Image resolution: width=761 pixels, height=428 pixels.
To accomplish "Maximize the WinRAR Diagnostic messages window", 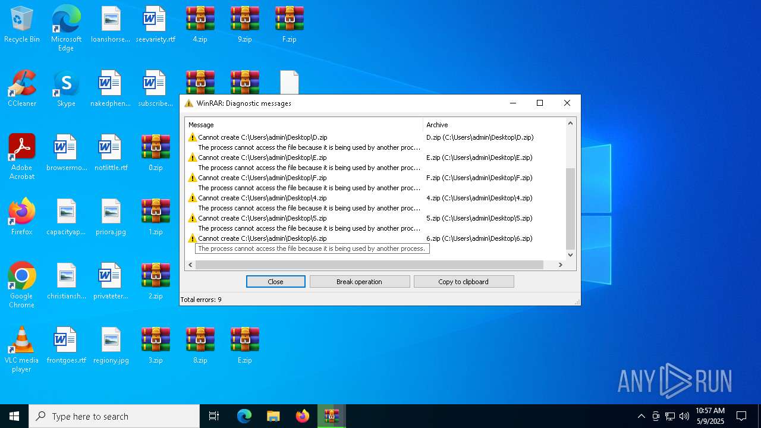I will (x=540, y=103).
